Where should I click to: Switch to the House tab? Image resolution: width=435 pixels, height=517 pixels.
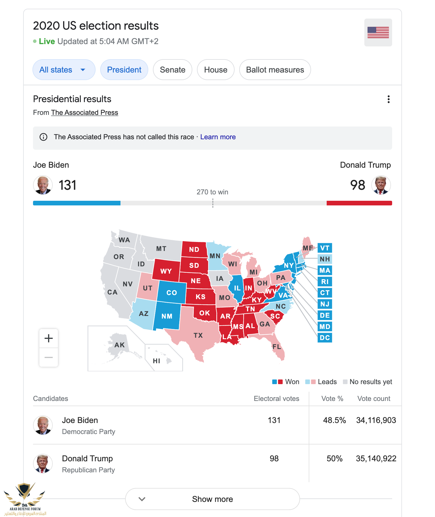point(215,70)
